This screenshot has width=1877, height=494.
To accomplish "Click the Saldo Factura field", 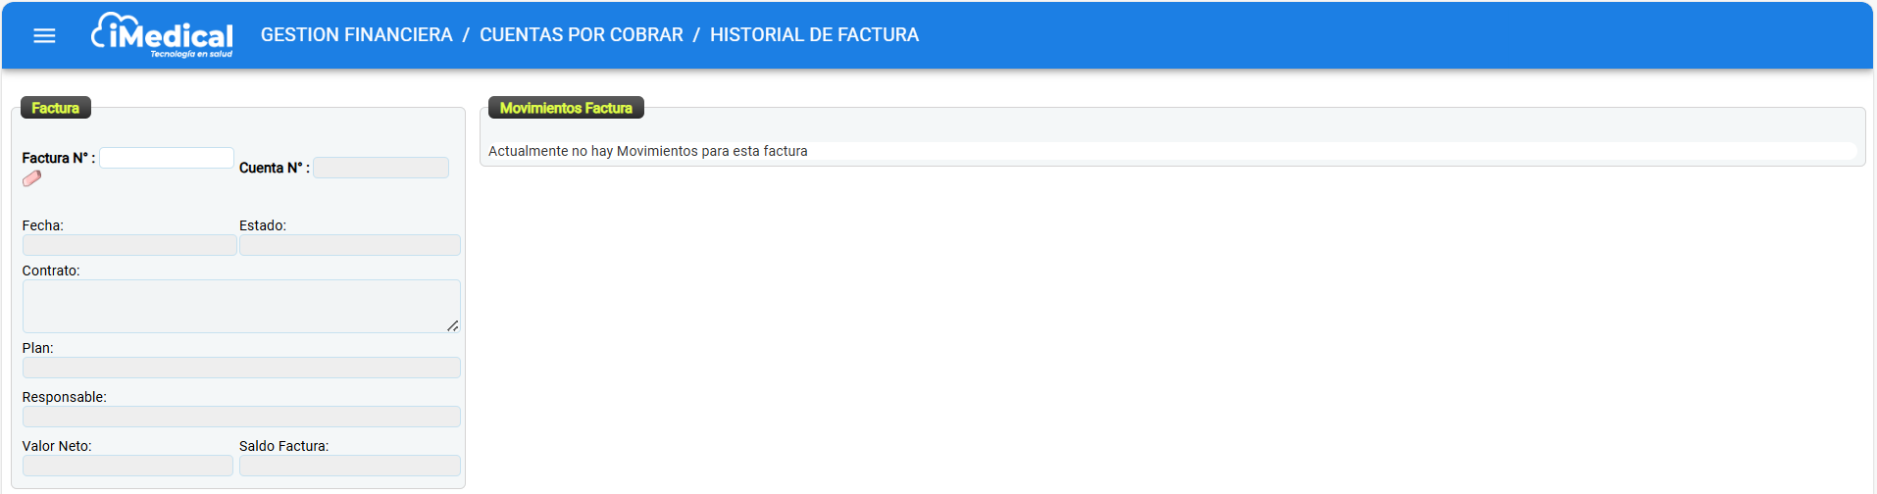I will pos(350,466).
